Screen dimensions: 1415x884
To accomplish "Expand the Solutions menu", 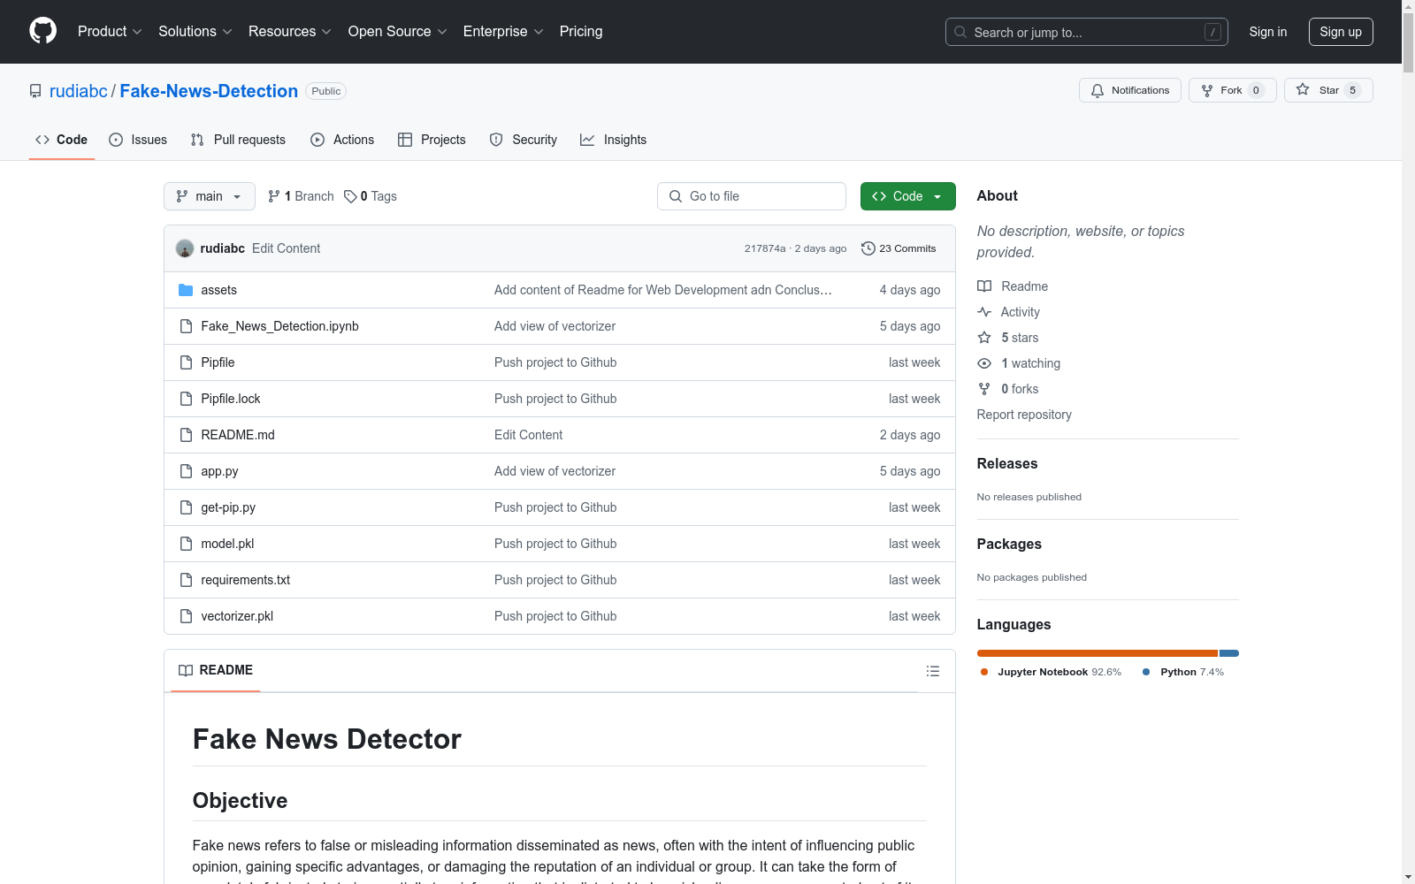I will pos(195,31).
